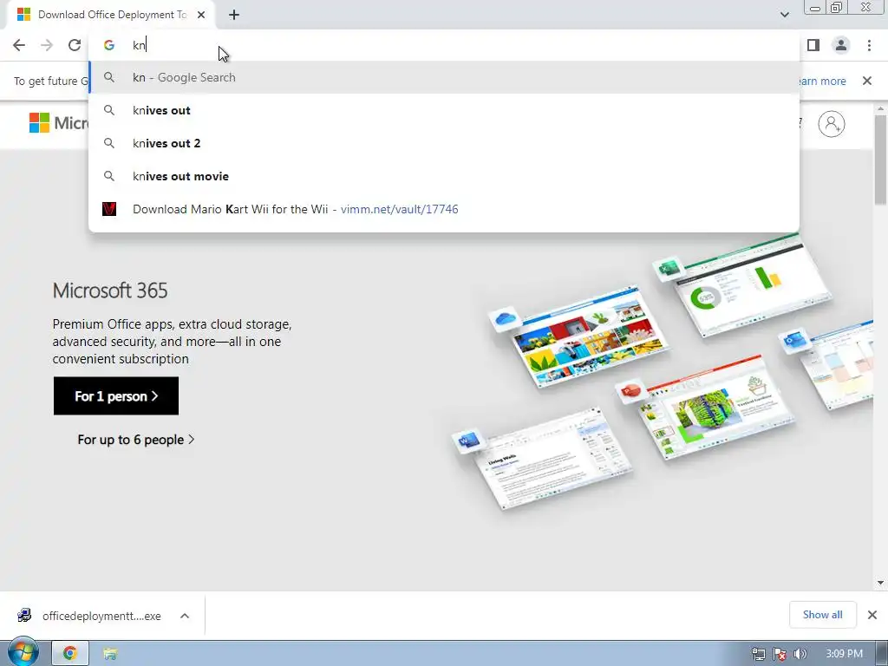
Task: Click the search icon beside 'knives out 2'
Action: (109, 143)
